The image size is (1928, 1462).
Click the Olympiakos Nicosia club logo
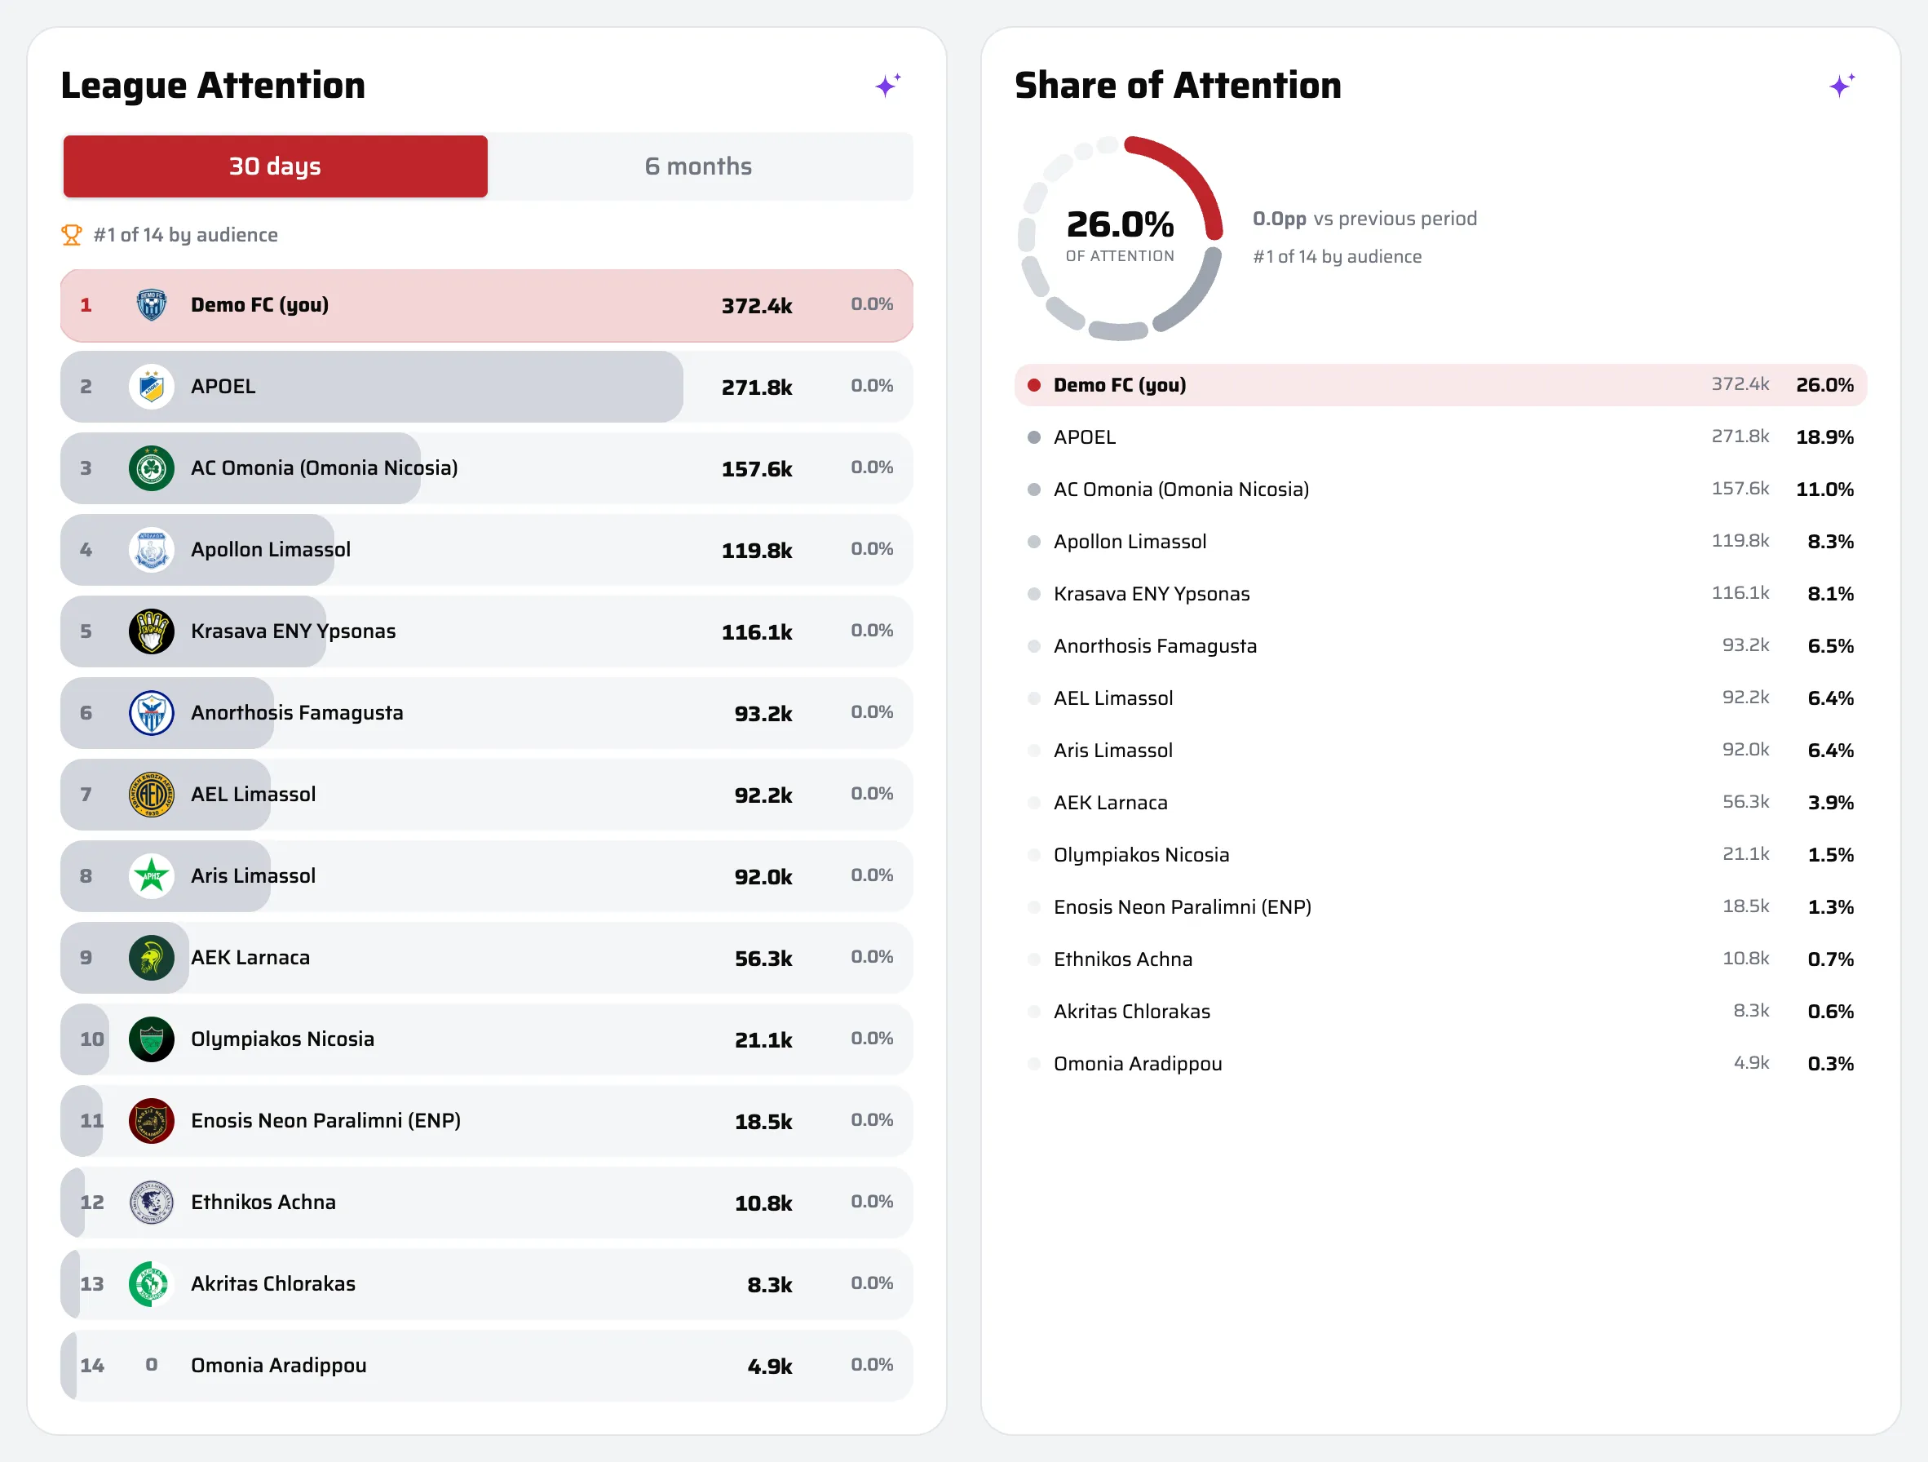[x=152, y=1039]
